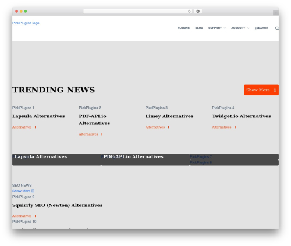291x246 pixels.
Task: Open PickPlugins 9 image placeholder
Action: click(x=23, y=197)
